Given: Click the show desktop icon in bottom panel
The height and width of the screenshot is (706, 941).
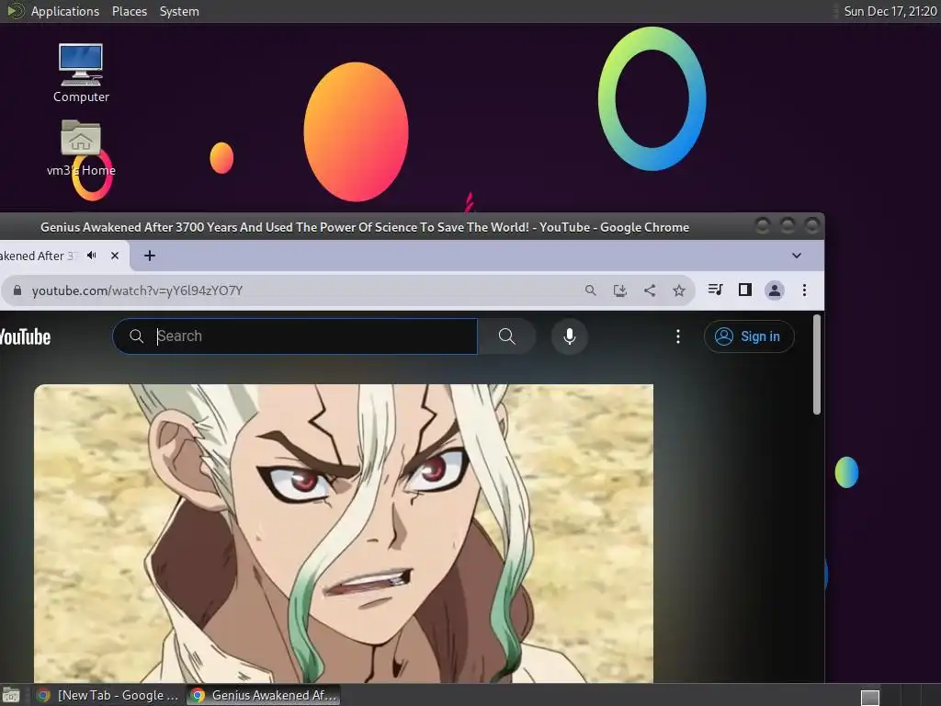Looking at the screenshot, I should 11,696.
